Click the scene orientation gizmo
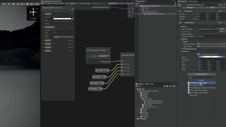This screenshot has width=226, height=127. (x=33, y=12)
